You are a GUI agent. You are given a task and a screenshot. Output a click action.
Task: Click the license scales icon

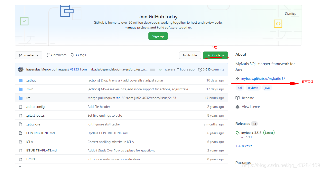point(237,107)
